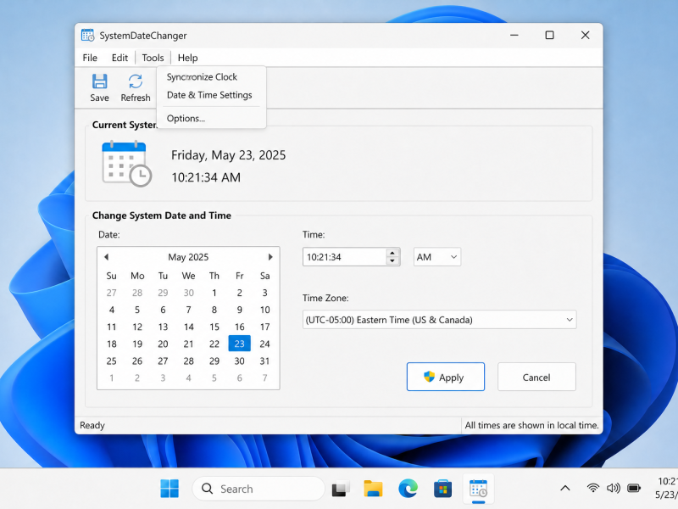
Task: Open Microsoft Store from the taskbar
Action: [x=442, y=489]
